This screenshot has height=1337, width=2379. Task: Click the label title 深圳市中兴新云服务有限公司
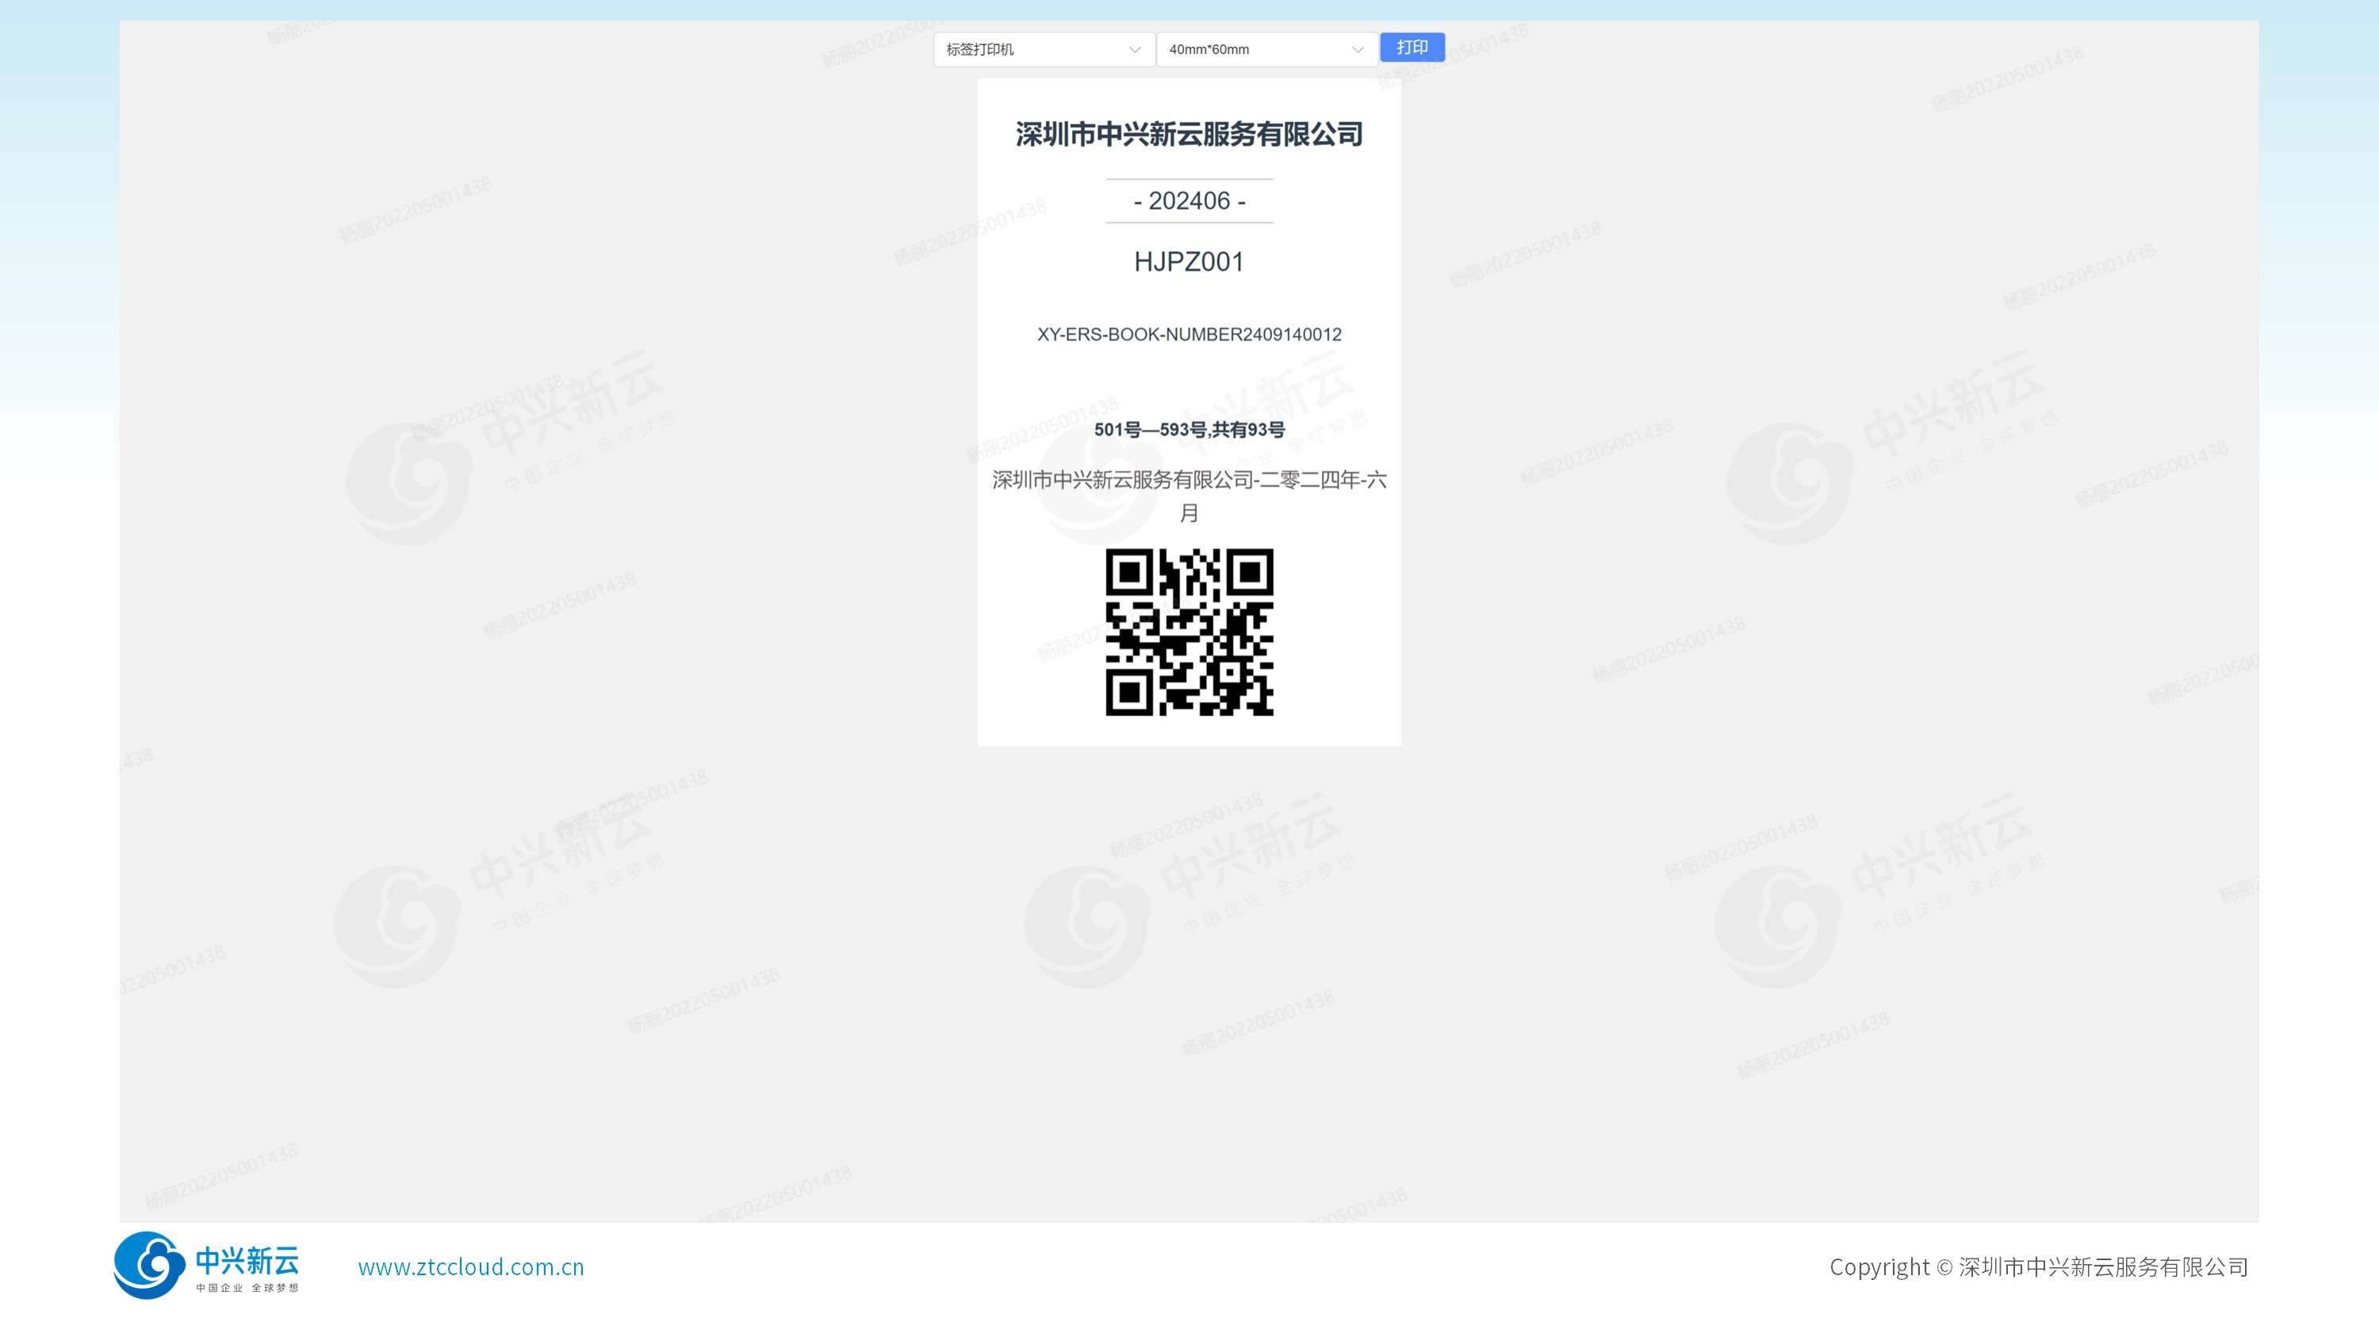tap(1189, 135)
